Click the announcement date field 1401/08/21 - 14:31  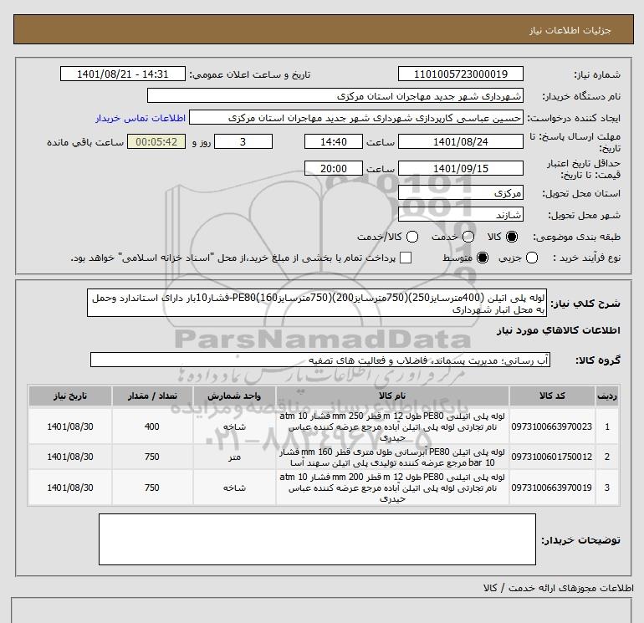point(122,74)
